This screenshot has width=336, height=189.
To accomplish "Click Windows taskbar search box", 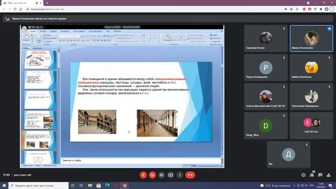I will 38,185.
